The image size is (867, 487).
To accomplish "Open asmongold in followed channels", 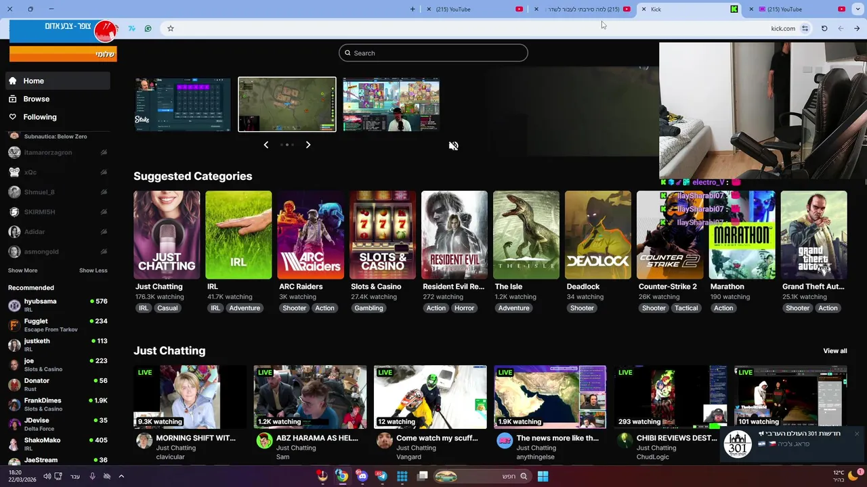I will tap(58, 252).
